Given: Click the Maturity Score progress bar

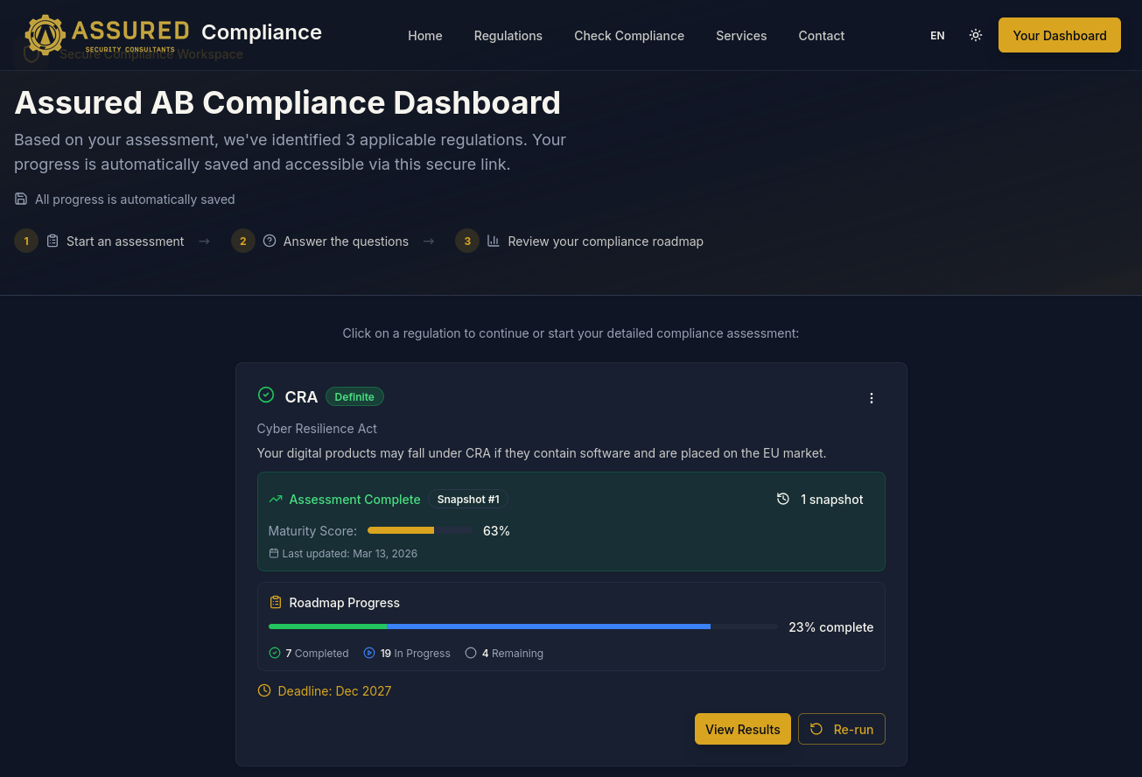Looking at the screenshot, I should pyautogui.click(x=419, y=530).
